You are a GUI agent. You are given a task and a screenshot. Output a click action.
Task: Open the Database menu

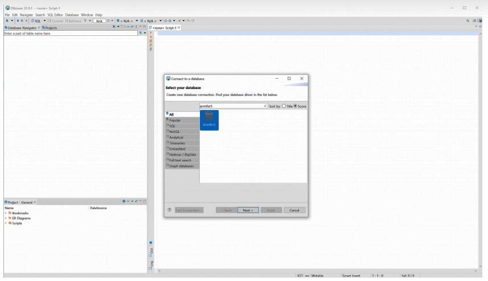point(72,15)
